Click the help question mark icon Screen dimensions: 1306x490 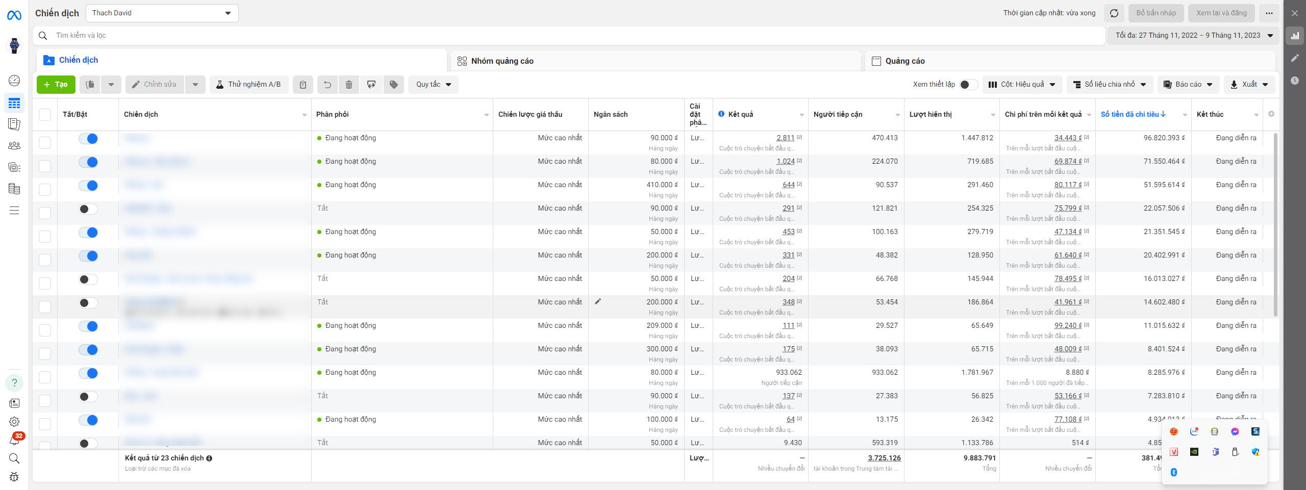(14, 383)
